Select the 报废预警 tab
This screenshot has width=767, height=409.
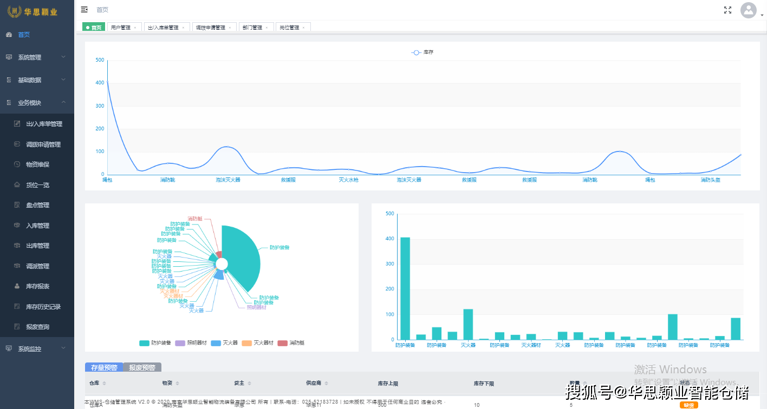click(x=142, y=367)
